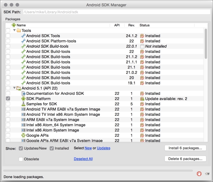Enable the Obsolete checkbox
The image size is (213, 182).
tap(21, 159)
